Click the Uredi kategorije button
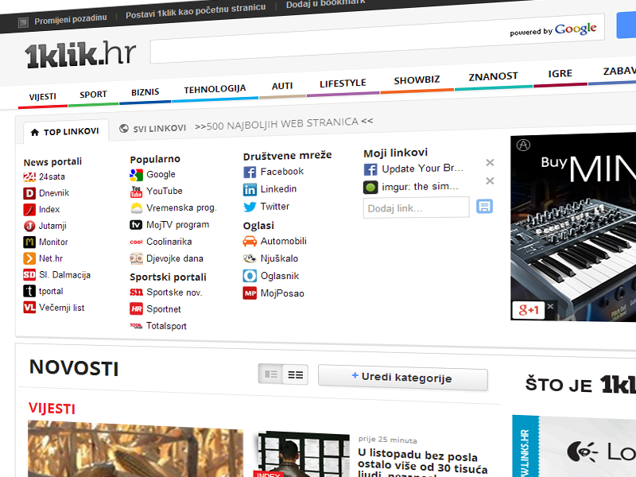This screenshot has width=636, height=477. [403, 378]
